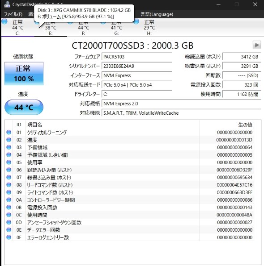The image size is (264, 266).
Task: Click status dot for ID 0B row
Action: pyautogui.click(x=9, y=207)
